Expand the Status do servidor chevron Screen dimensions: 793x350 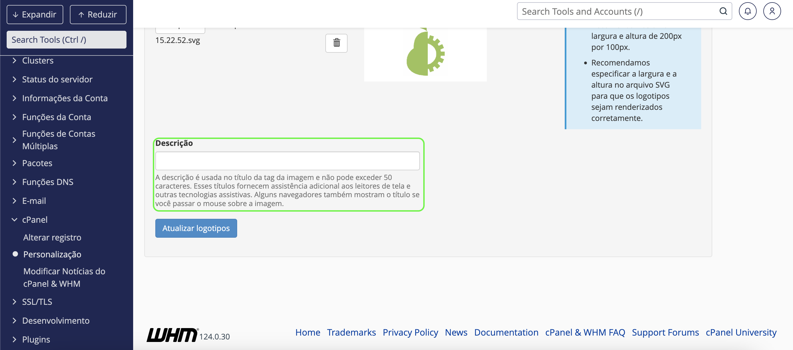14,79
